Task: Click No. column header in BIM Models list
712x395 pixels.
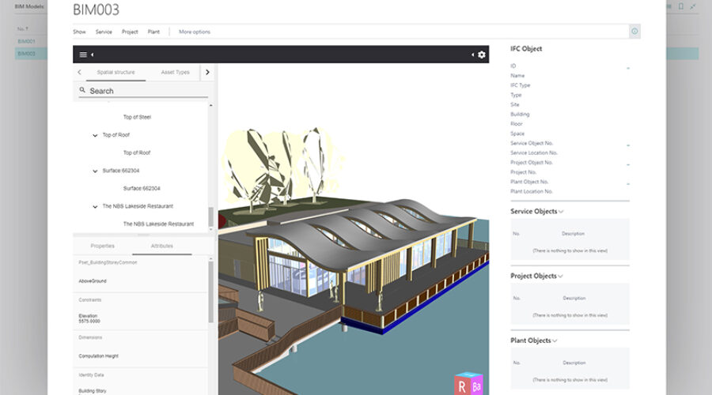Action: pos(23,29)
